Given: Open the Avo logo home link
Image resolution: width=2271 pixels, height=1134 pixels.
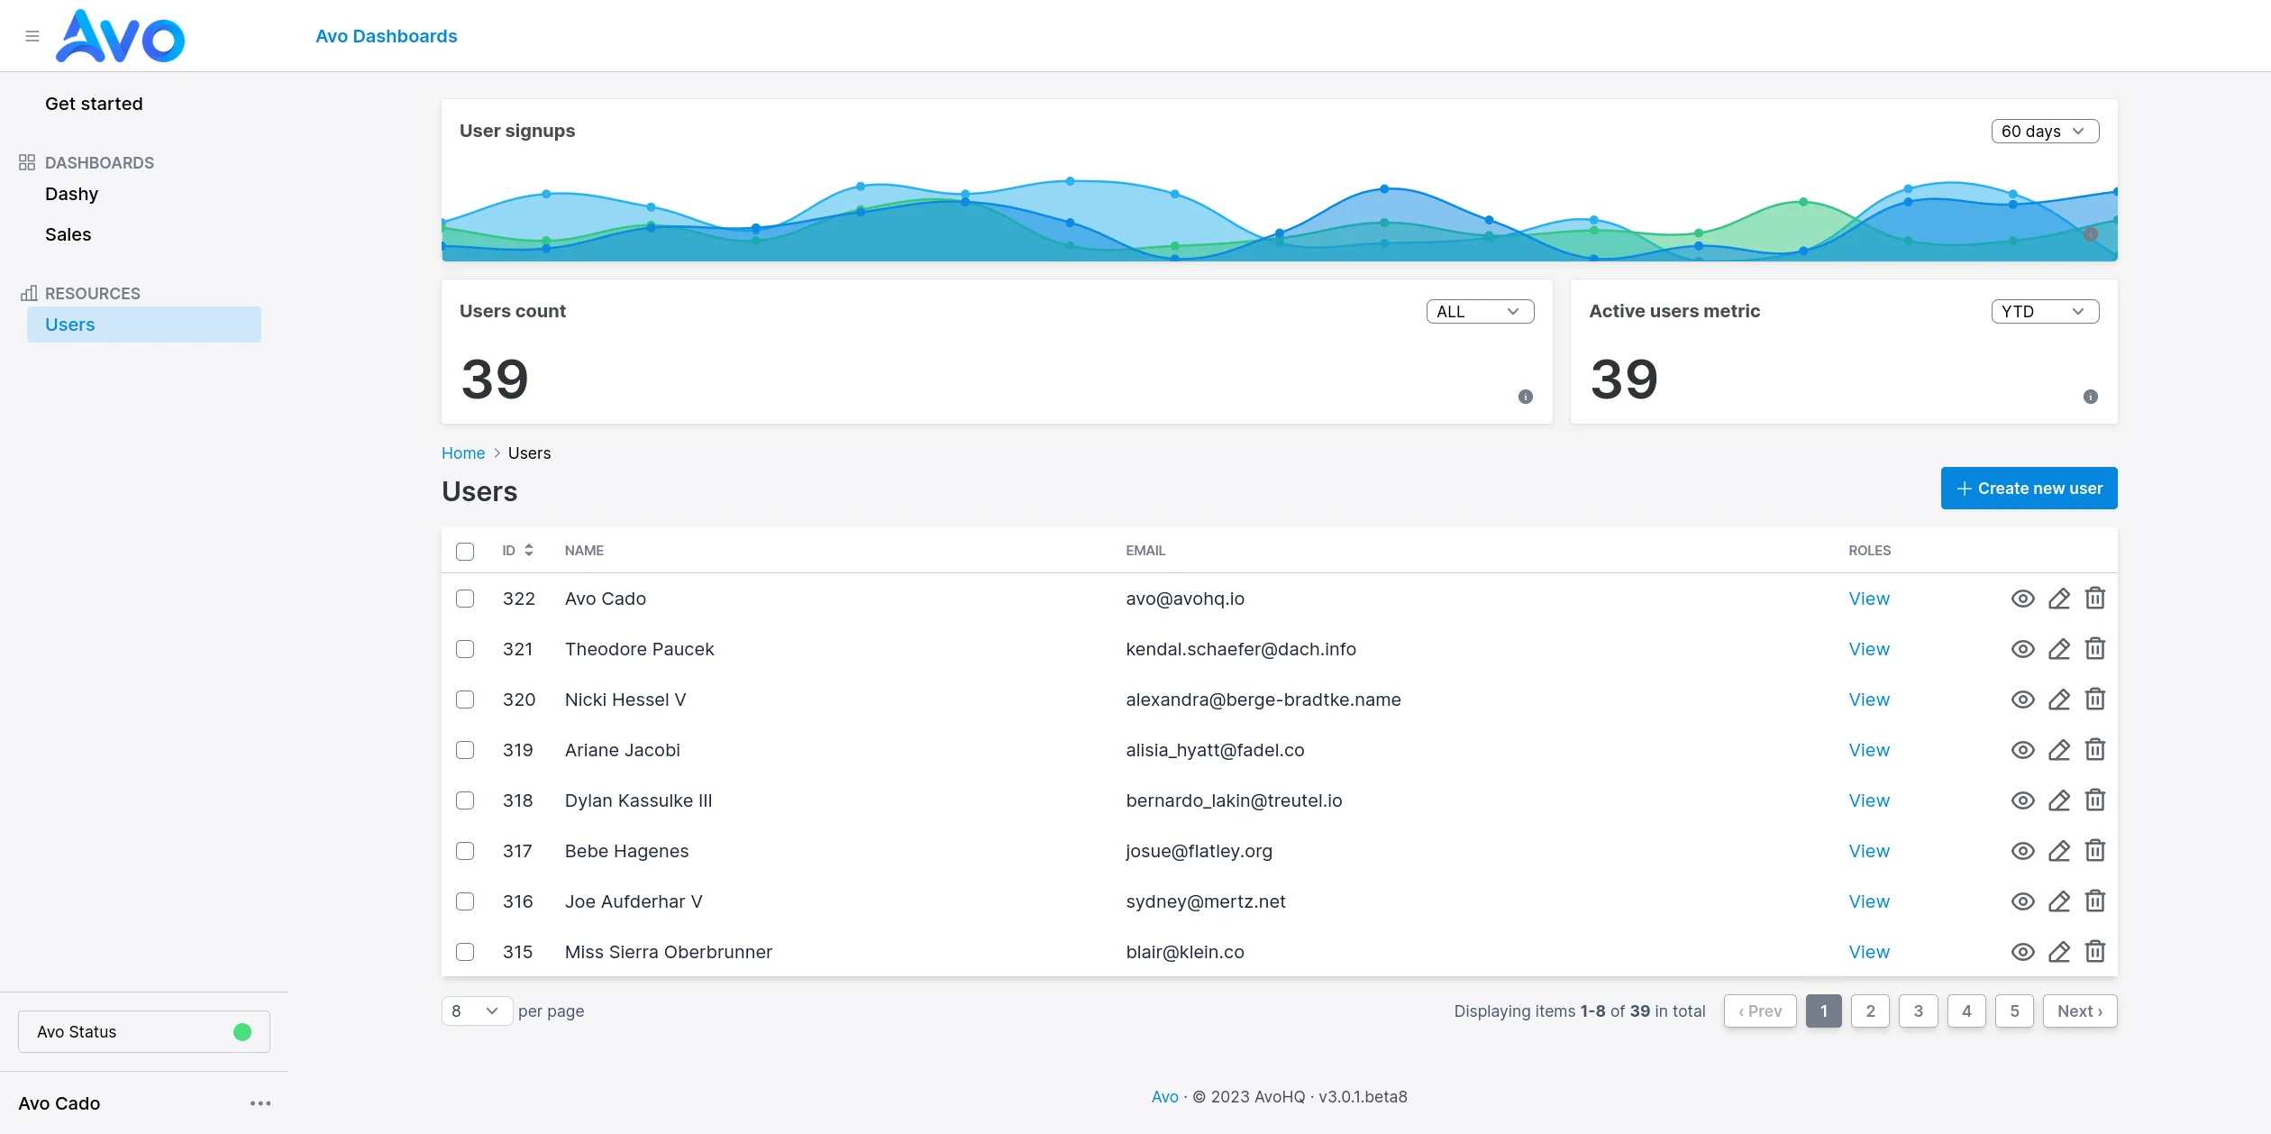Looking at the screenshot, I should tap(121, 36).
